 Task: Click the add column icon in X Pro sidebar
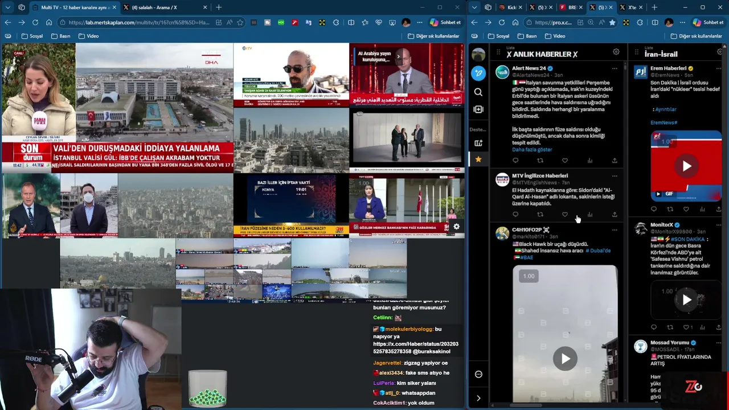pyautogui.click(x=478, y=109)
